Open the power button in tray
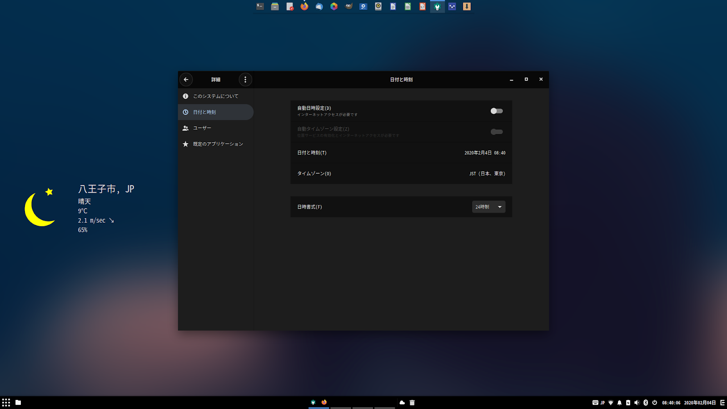The image size is (727, 409). (x=655, y=403)
